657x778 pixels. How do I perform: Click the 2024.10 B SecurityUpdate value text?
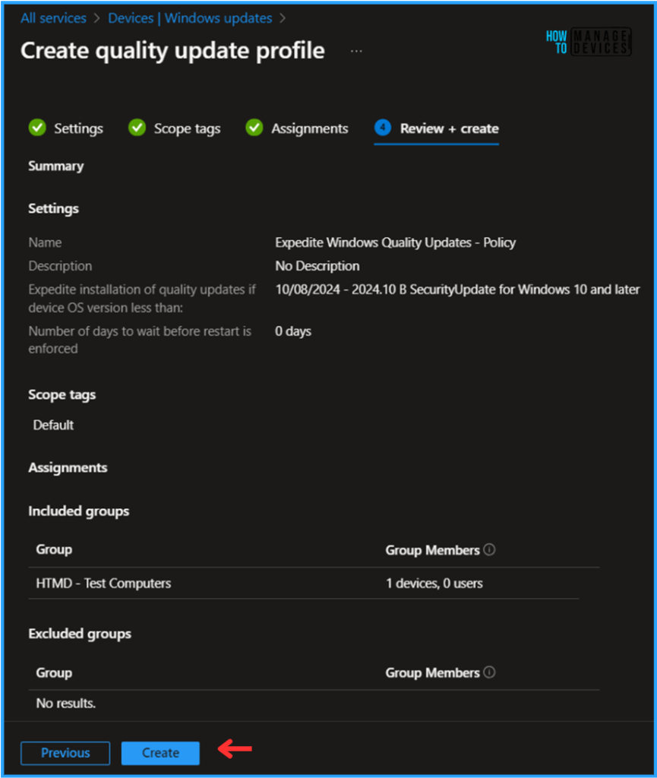(457, 289)
